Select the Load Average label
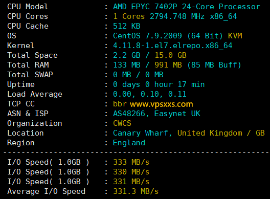Image resolution: width=270 pixels, height=199 pixels. [35, 94]
